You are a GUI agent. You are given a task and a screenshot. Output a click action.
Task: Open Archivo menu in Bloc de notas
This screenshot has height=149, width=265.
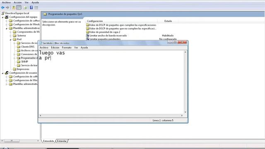[x=44, y=48]
